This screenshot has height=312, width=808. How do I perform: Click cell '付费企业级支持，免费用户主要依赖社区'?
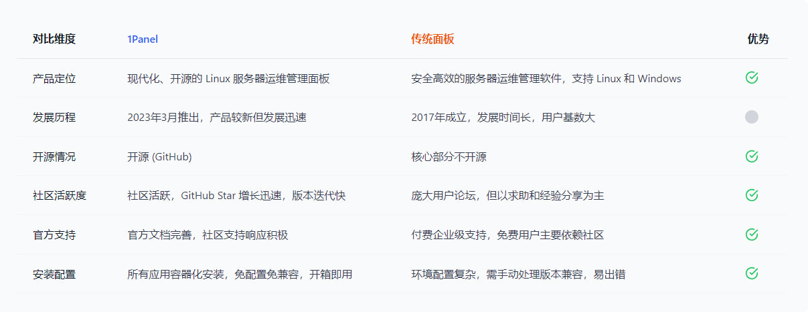[507, 235]
